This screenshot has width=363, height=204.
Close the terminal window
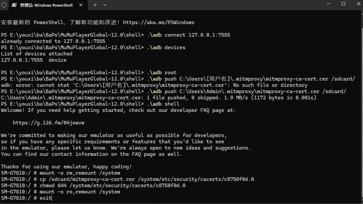click(x=358, y=4)
